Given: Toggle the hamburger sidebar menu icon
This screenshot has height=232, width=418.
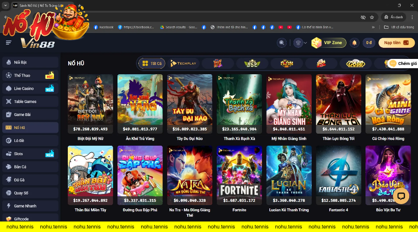Looking at the screenshot, I should pyautogui.click(x=8, y=43).
